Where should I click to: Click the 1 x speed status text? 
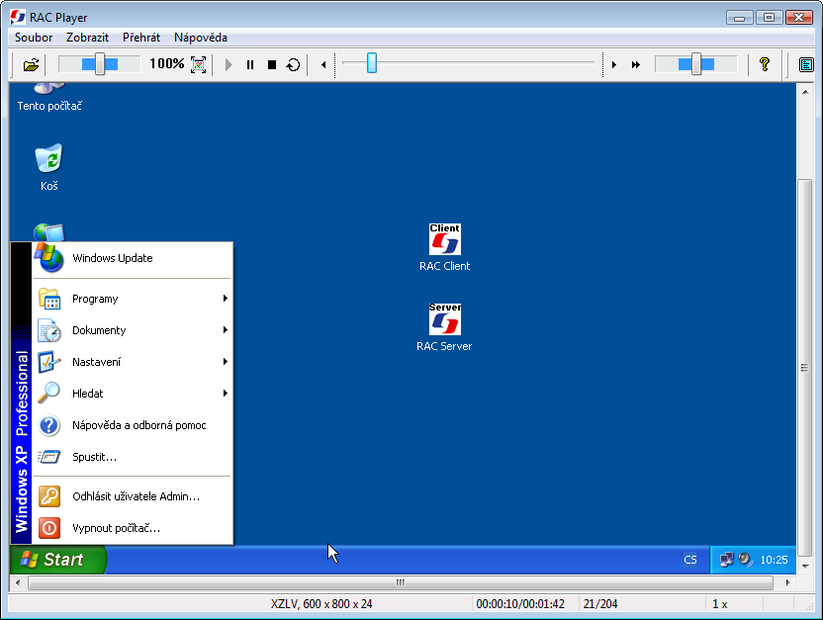pos(719,604)
